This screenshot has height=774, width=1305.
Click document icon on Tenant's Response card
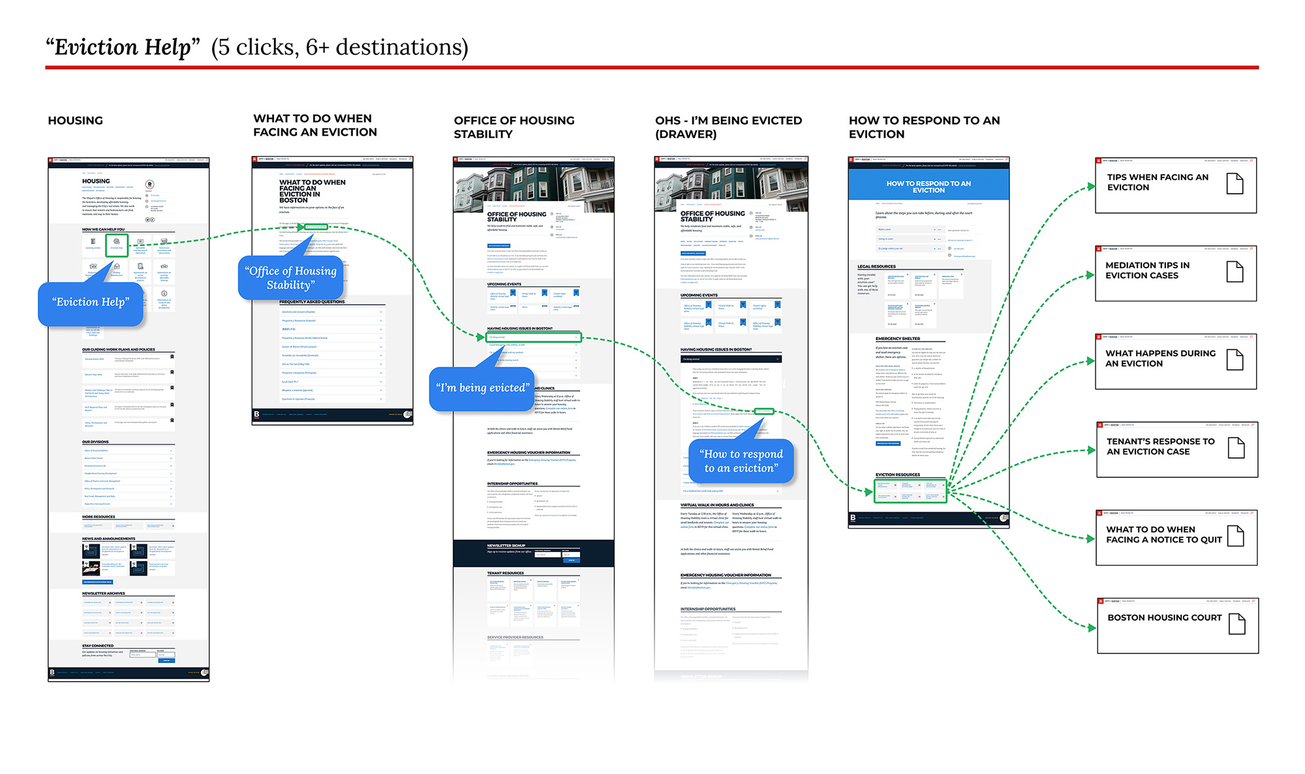(1236, 448)
